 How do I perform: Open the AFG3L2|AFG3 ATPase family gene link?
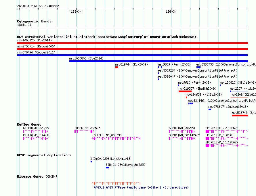pyautogui.click(x=141, y=187)
